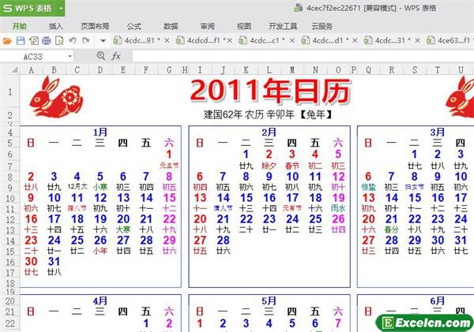474x332 pixels.
Task: Click 春节 label under February 3
Action: 292,166
